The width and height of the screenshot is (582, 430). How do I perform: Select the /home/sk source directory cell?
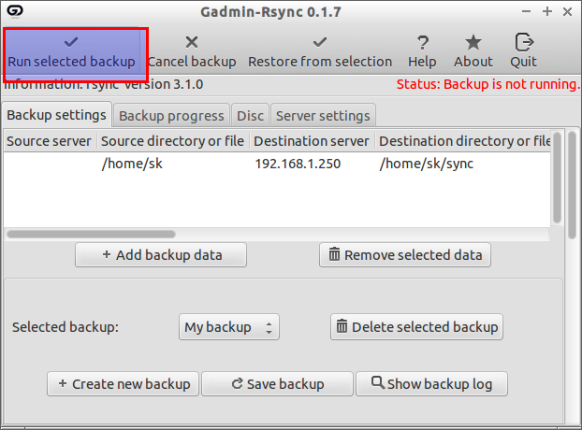[x=132, y=164]
